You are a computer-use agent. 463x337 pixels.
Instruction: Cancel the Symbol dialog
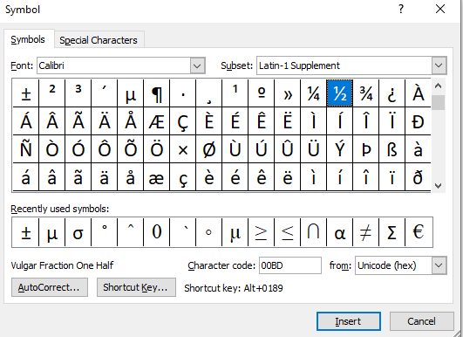(421, 321)
